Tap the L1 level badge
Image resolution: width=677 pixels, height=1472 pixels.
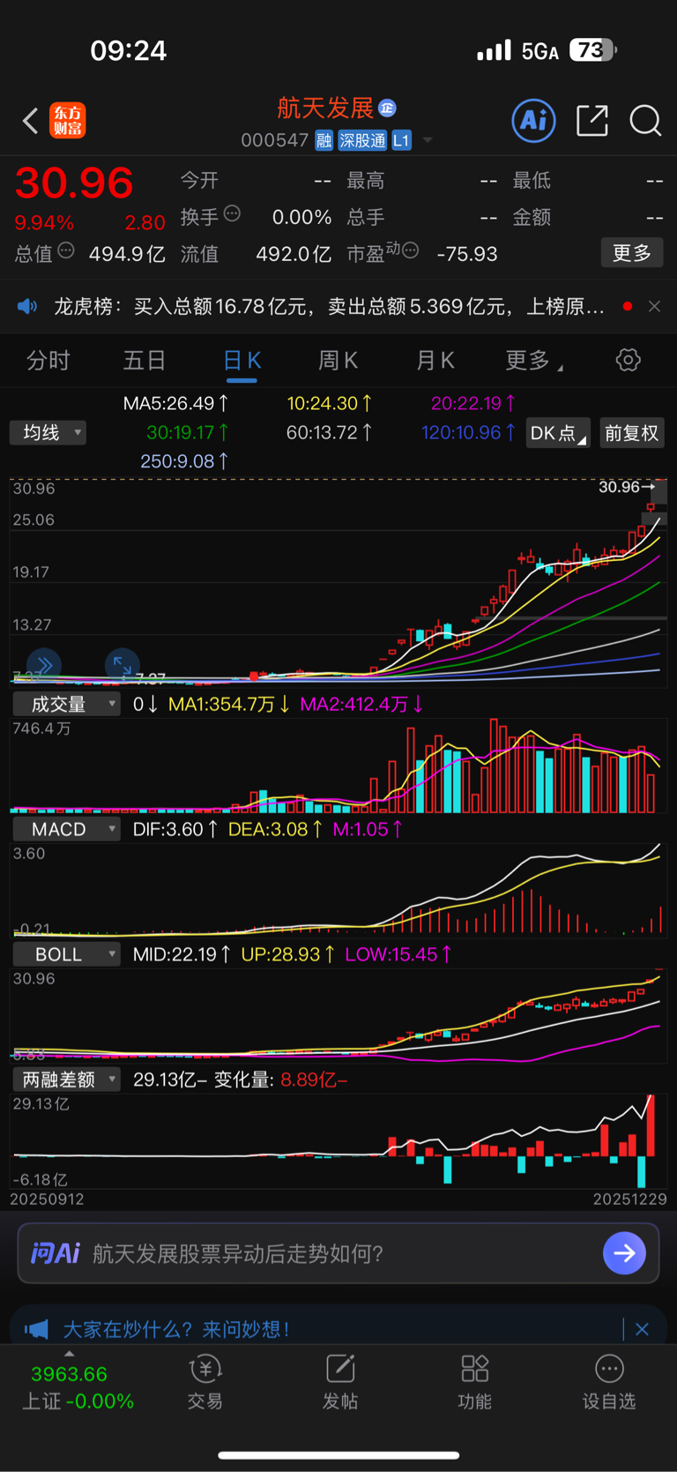point(401,140)
